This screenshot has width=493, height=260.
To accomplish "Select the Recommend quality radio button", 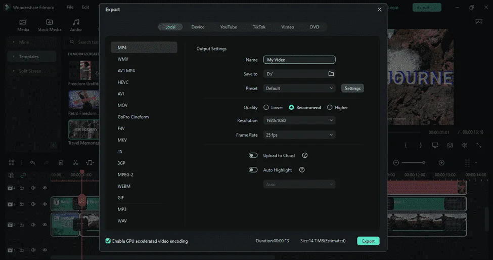I will [x=291, y=108].
